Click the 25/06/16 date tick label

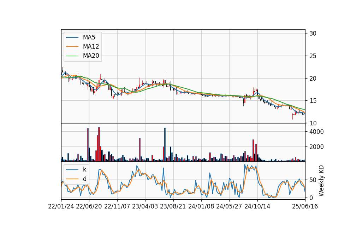tap(305, 206)
